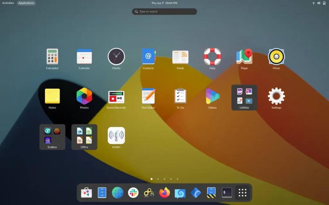The width and height of the screenshot is (329, 205).
Task: Open the Clocks app
Action: (x=116, y=56)
